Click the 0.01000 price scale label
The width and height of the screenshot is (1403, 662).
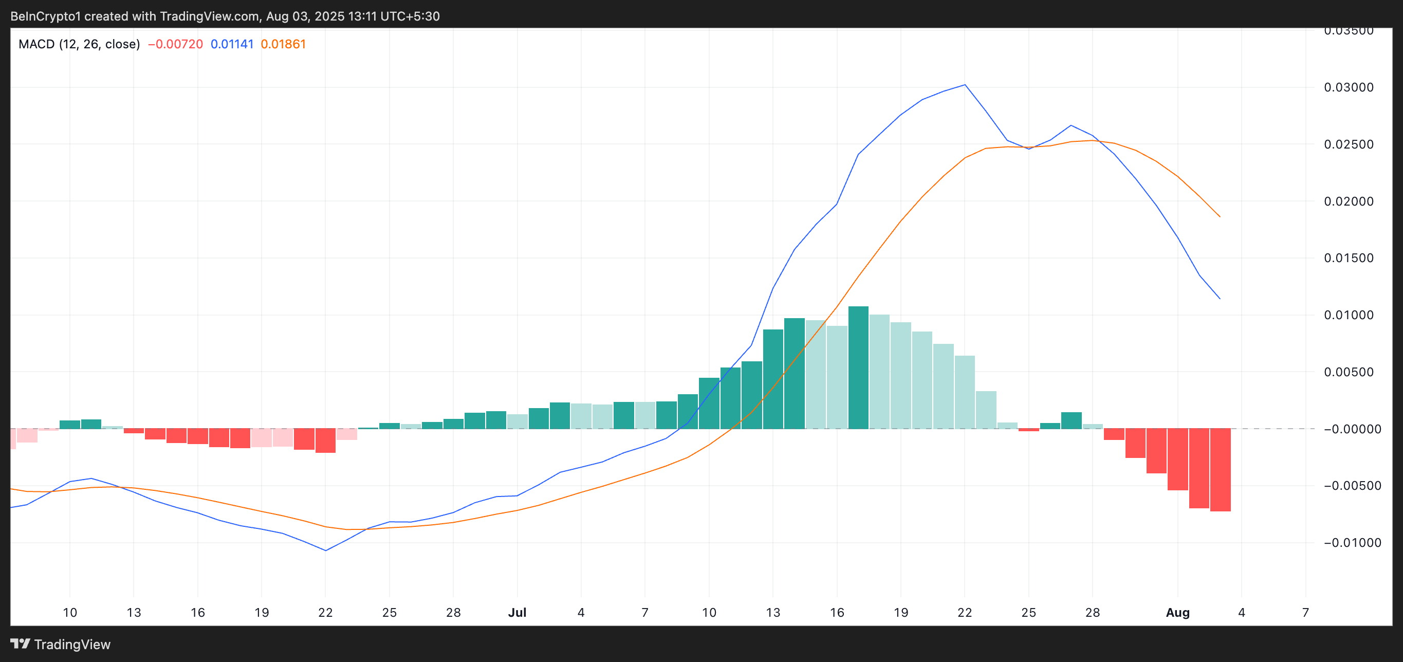pyautogui.click(x=1349, y=315)
